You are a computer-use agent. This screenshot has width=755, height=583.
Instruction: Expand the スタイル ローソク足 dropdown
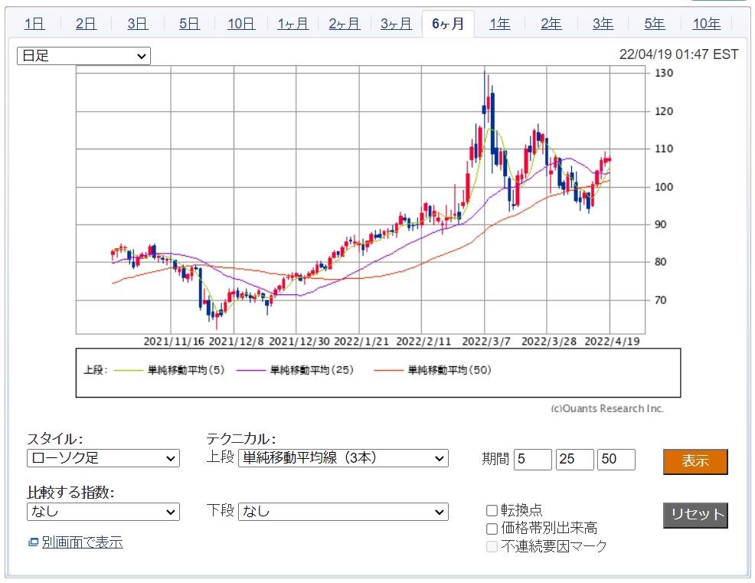103,458
